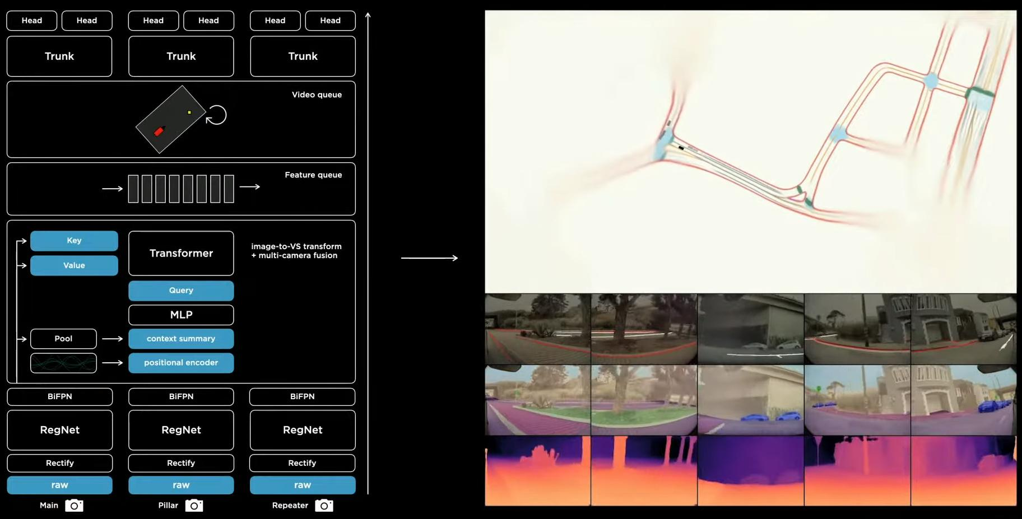This screenshot has height=519, width=1022.
Task: Click the camera icon next to Repeater
Action: 324,506
